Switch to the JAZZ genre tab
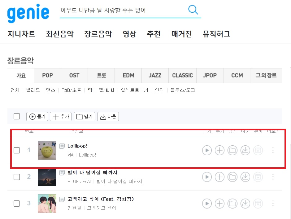Image resolution: width=291 pixels, height=219 pixels. point(155,75)
